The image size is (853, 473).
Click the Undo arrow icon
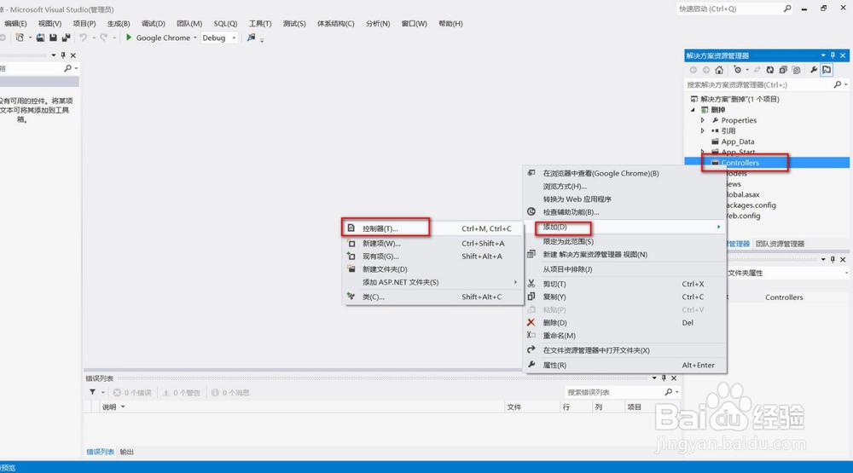[84, 37]
